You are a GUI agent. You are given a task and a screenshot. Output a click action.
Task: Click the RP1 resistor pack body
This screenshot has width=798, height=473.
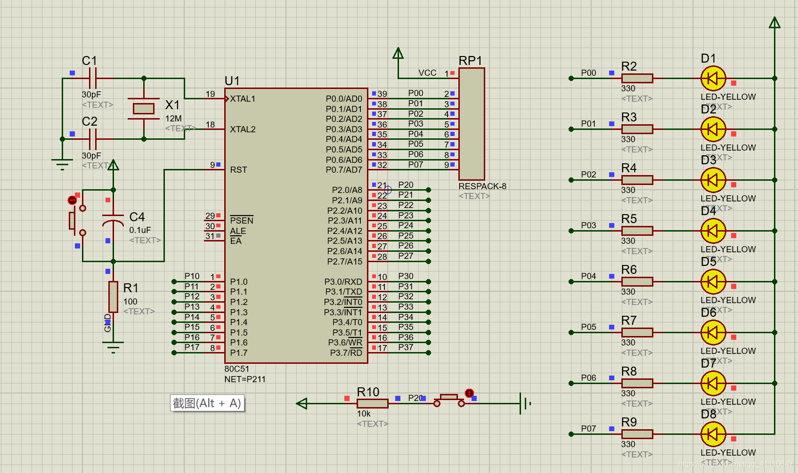(x=472, y=124)
